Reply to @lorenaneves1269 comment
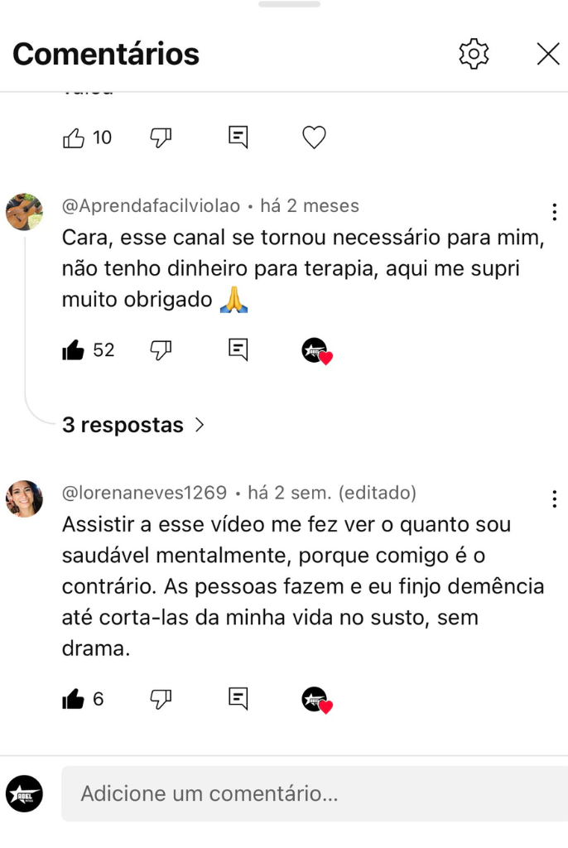The image size is (568, 848). 238,700
